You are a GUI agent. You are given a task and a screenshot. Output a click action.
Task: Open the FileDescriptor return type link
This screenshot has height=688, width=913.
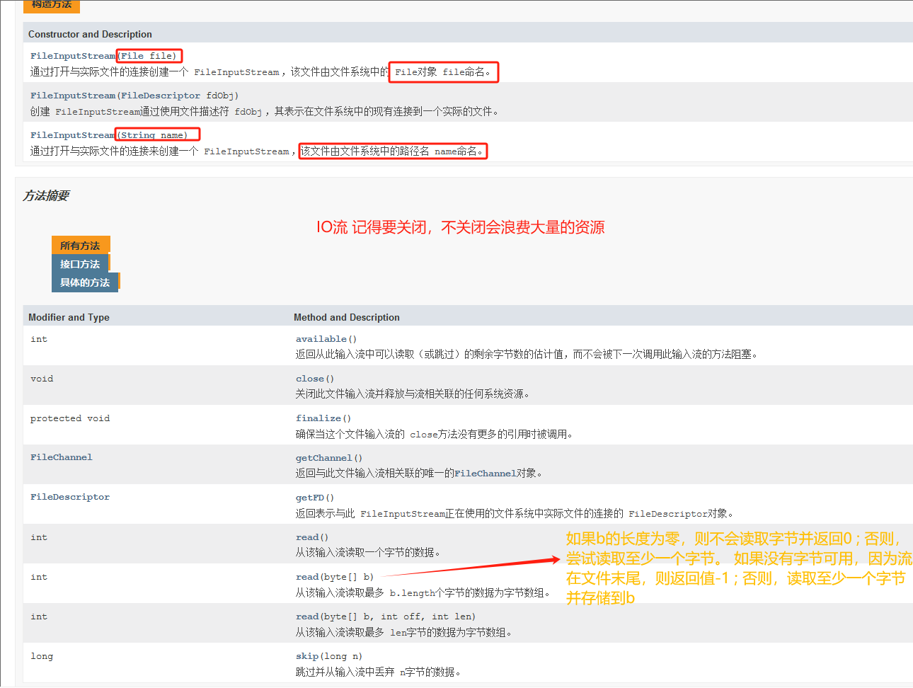coord(70,497)
